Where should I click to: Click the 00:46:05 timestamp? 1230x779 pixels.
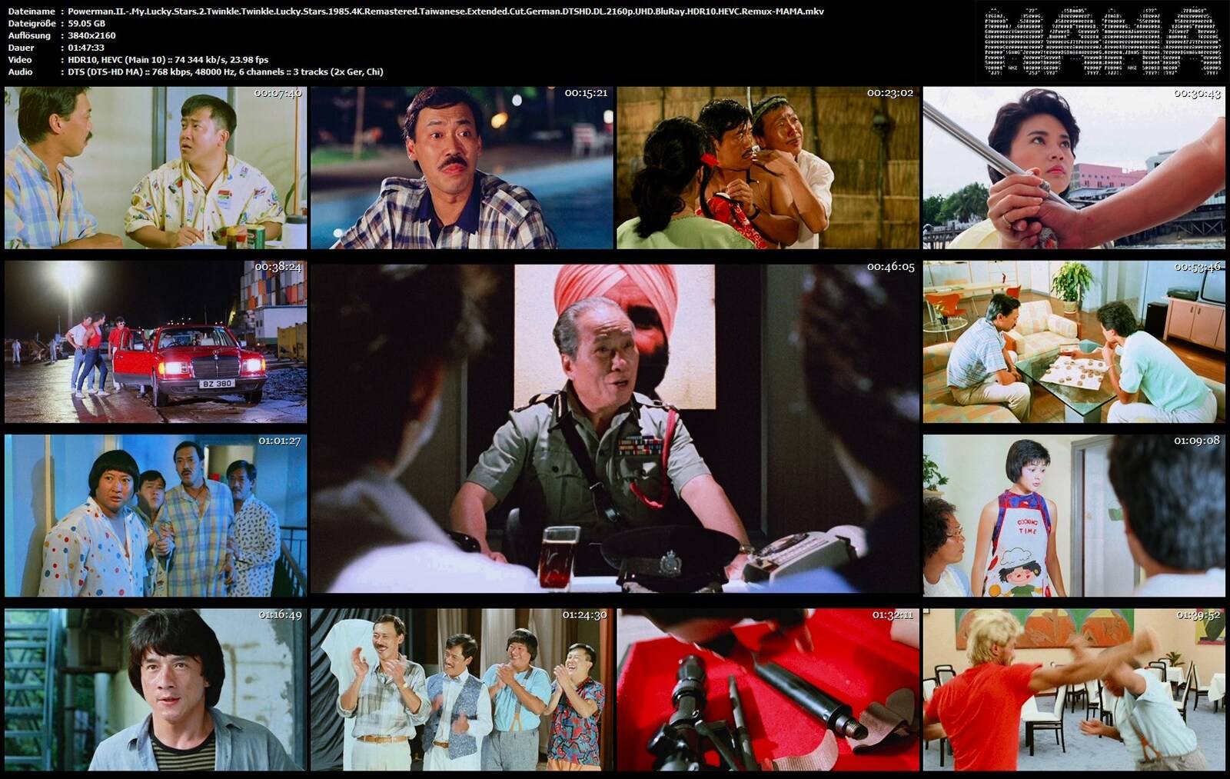pos(890,267)
